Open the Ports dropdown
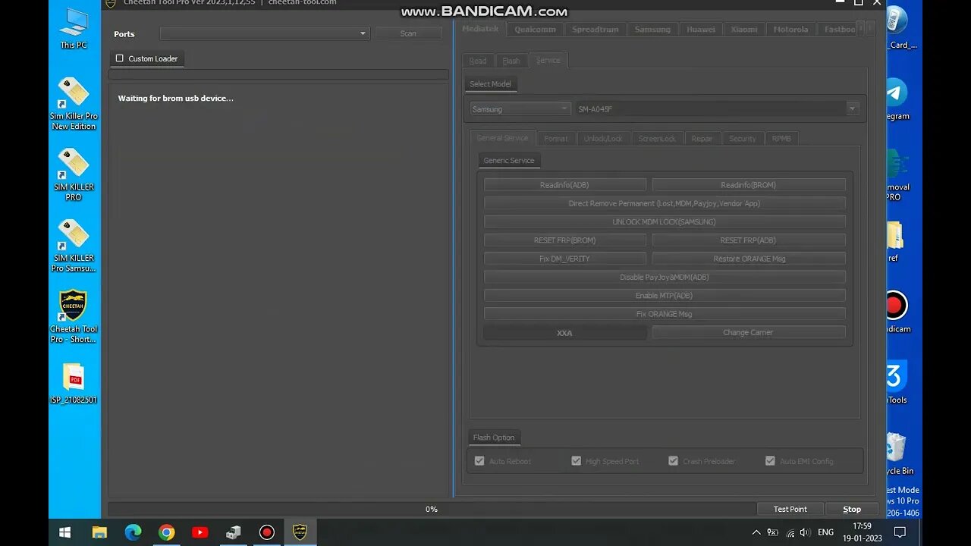 264,33
